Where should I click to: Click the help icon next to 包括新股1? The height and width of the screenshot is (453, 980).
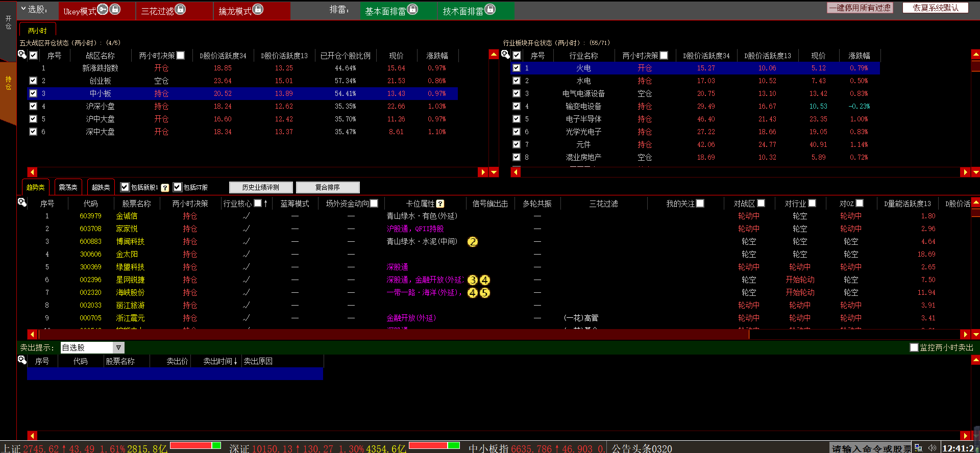pyautogui.click(x=165, y=188)
